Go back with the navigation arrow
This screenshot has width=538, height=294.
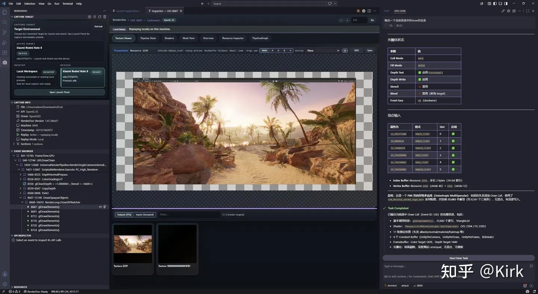coord(202,4)
